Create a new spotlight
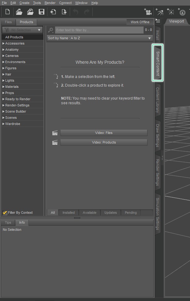 (159, 12)
